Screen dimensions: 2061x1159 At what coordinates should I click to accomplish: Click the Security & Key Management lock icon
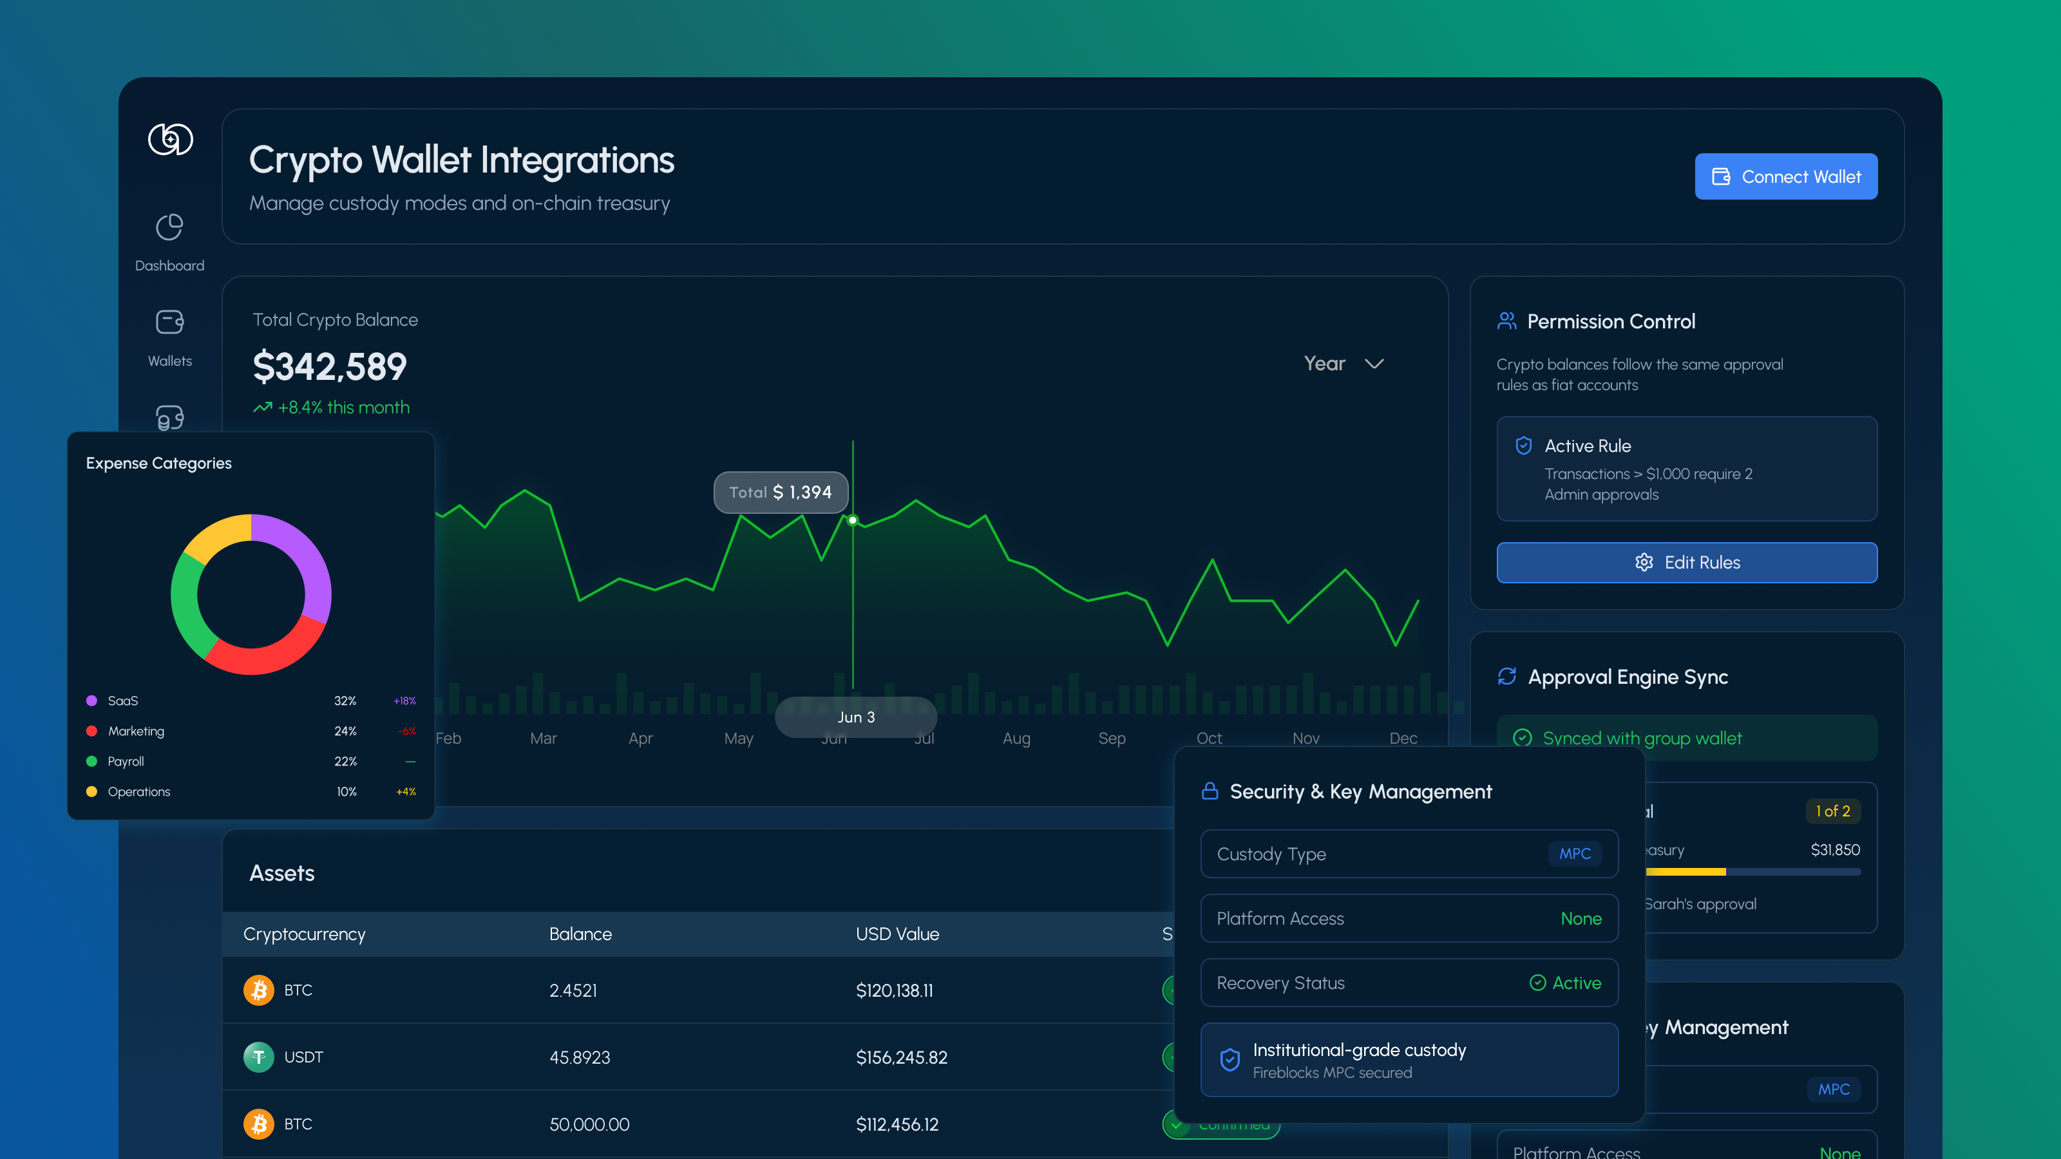[1210, 791]
